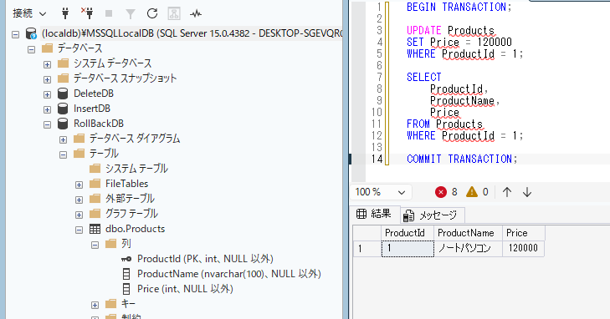Expand データベース ダイアグラム folder

tap(63, 139)
